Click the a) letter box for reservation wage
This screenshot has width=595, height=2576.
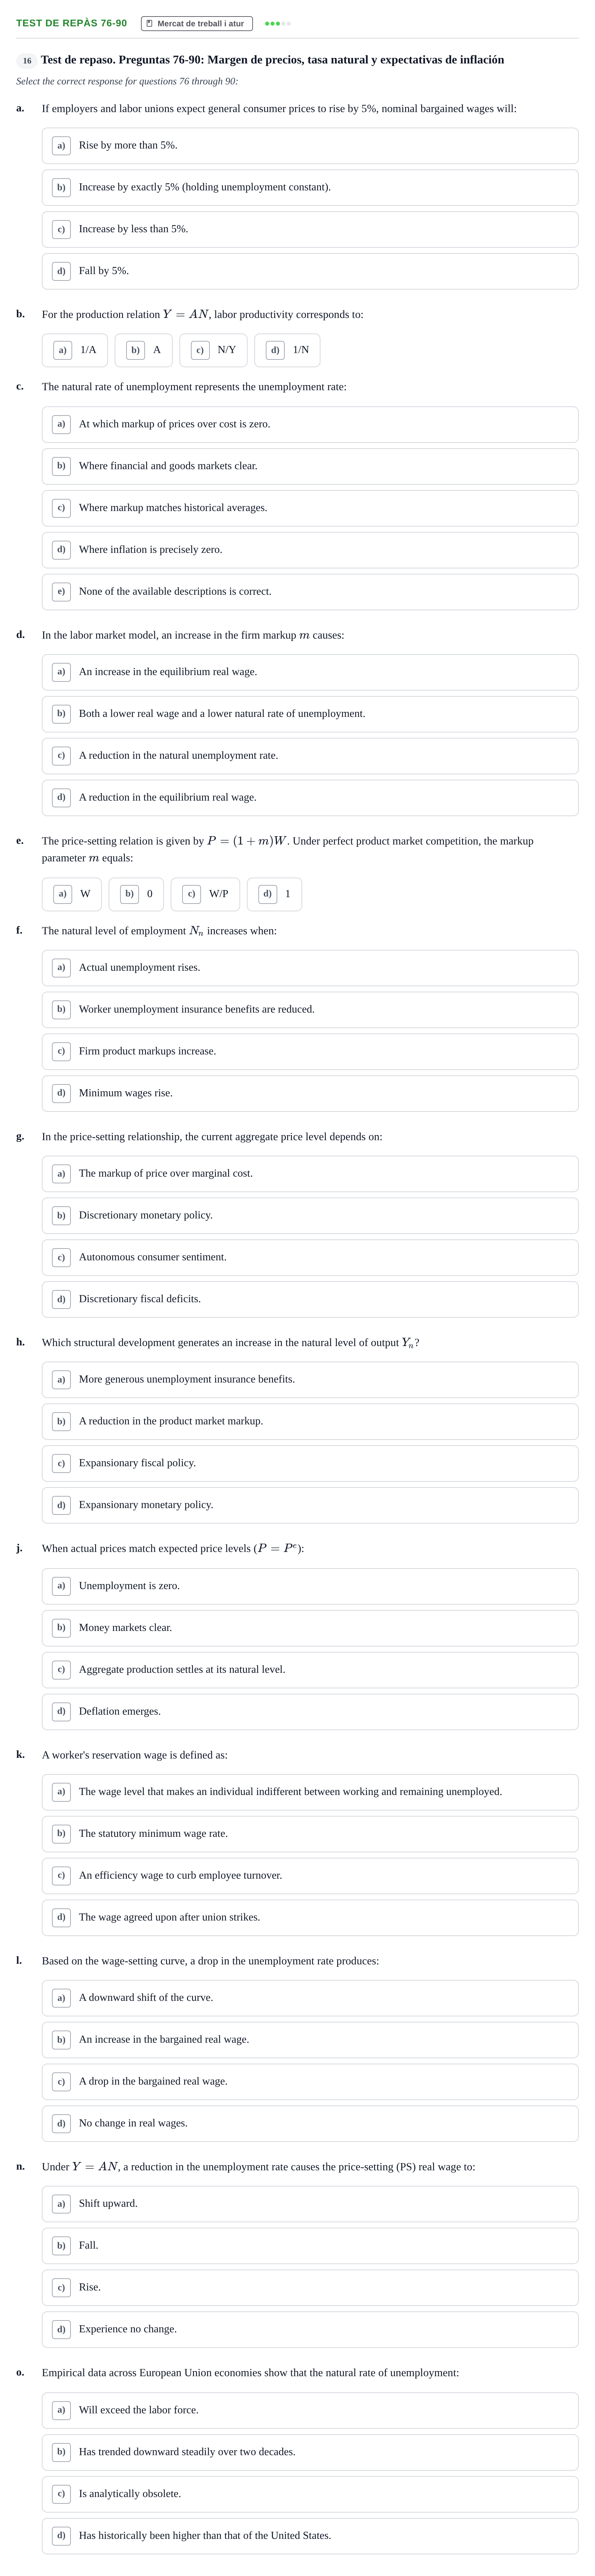click(x=61, y=1791)
